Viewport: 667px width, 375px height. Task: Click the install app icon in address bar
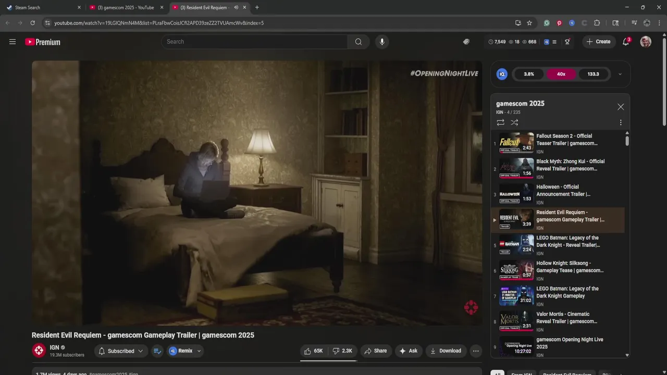coord(518,23)
